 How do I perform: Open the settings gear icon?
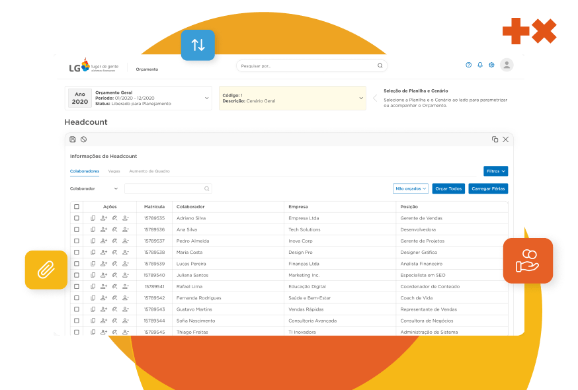[491, 65]
